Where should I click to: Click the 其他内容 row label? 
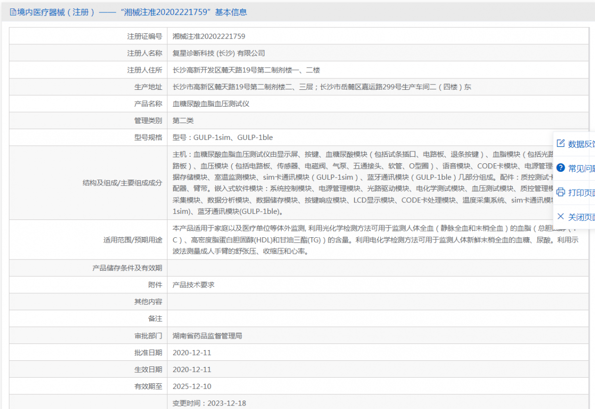point(148,302)
